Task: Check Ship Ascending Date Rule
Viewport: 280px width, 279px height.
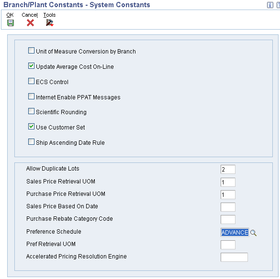Action: 31,142
